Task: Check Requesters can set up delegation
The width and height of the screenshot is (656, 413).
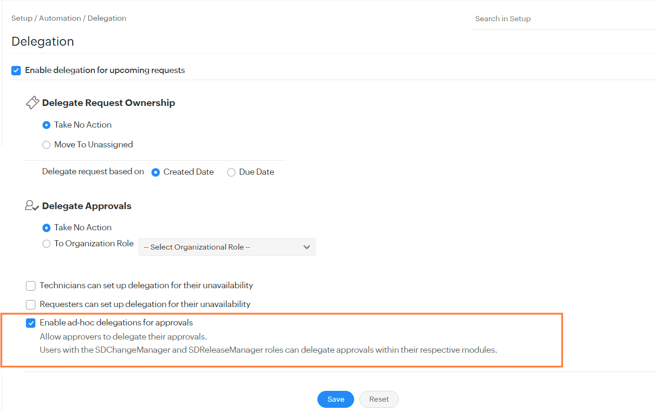Action: (x=31, y=305)
